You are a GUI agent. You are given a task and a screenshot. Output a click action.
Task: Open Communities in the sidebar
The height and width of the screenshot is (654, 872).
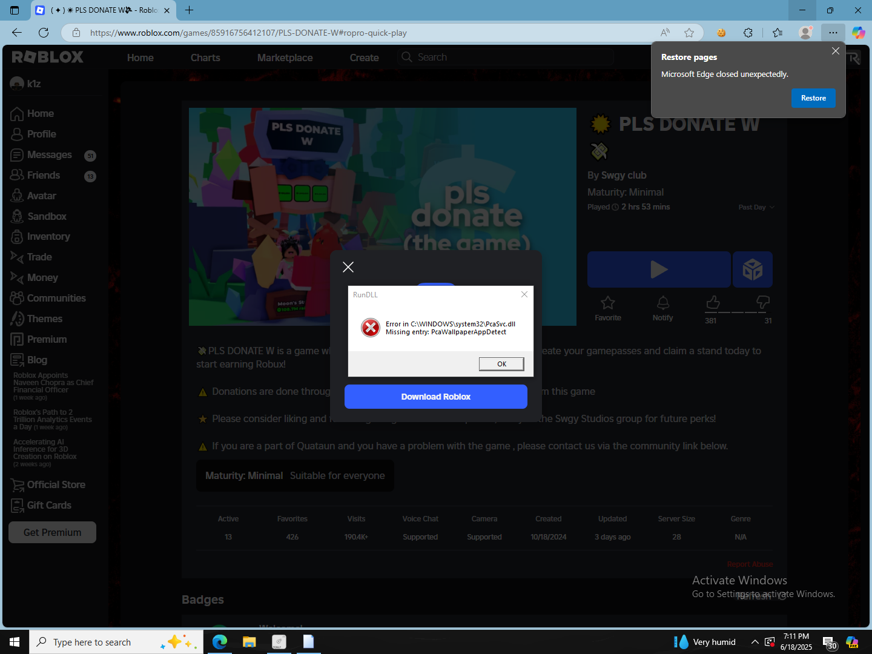point(48,299)
